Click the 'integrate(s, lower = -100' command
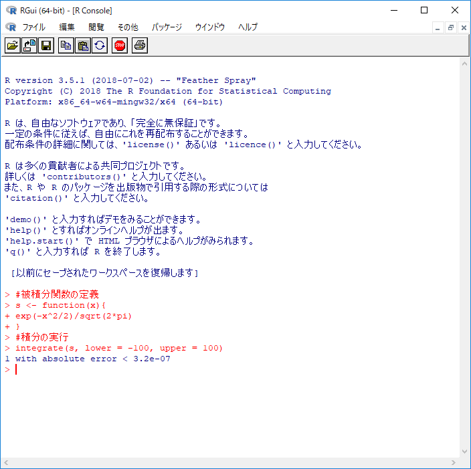The width and height of the screenshot is (471, 469). [x=119, y=348]
